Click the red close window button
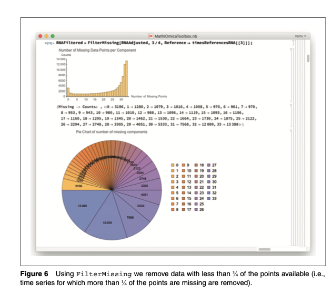Viewport: 332px width, 293px height. (x=40, y=36)
